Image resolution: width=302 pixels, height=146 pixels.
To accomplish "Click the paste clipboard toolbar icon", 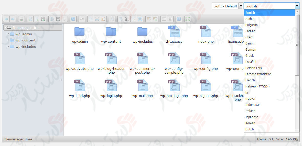I will click(103, 19).
